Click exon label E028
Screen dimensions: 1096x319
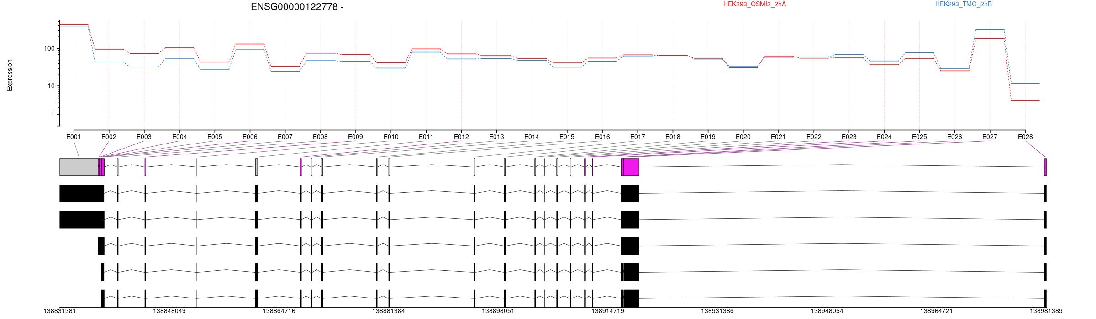[1025, 137]
